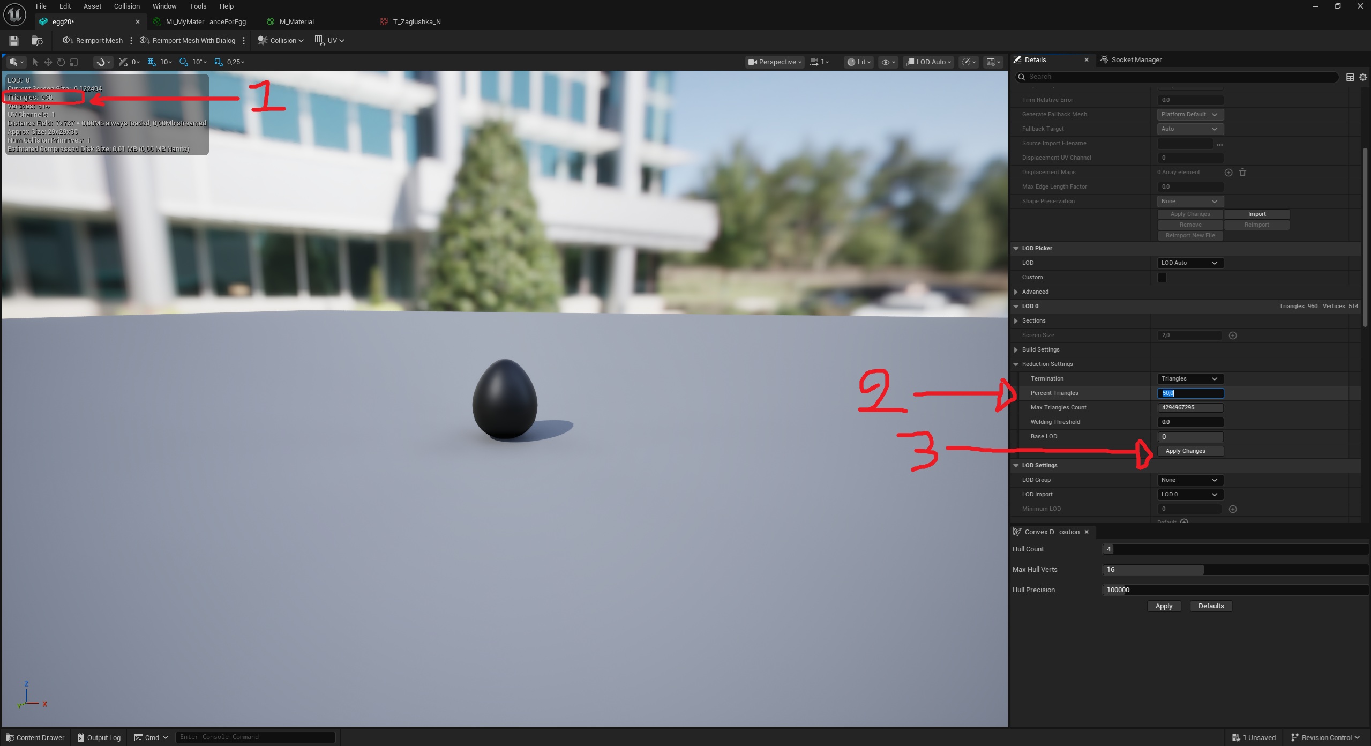Open the viewport show flags eye menu

click(888, 62)
